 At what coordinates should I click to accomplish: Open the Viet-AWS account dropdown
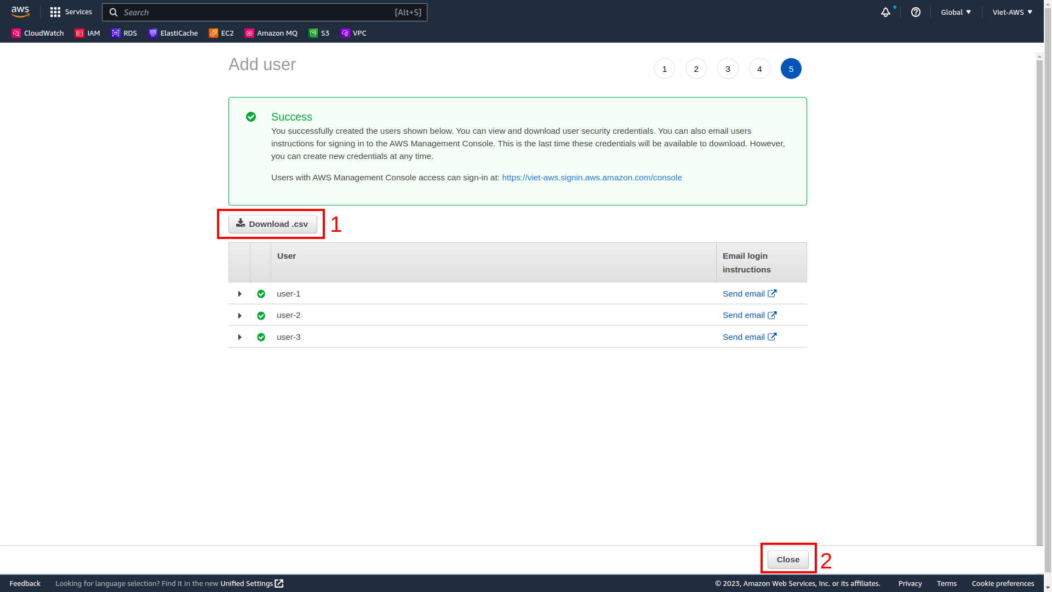1013,12
